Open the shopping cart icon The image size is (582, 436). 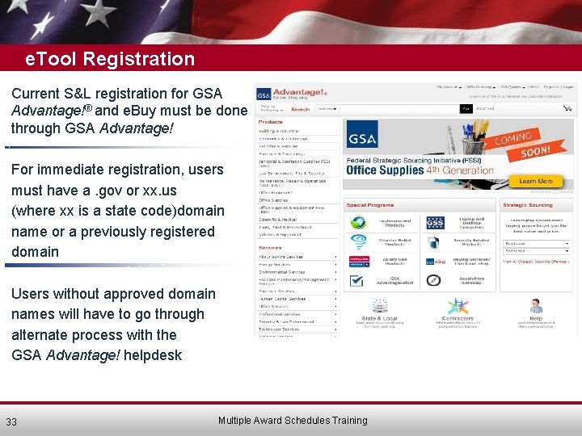pyautogui.click(x=567, y=108)
